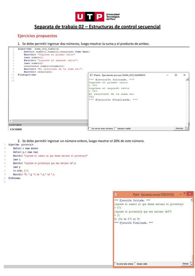
Task: Click the scroll-down arrow in the SUMA_DOS_NUMEROS window
Action: click(x=187, y=129)
